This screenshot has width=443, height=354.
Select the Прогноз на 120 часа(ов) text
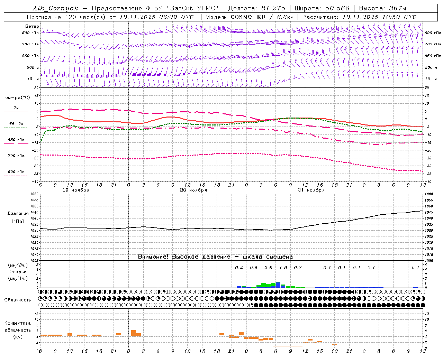(66, 17)
